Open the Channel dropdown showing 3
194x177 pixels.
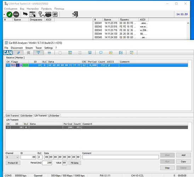tap(12, 157)
